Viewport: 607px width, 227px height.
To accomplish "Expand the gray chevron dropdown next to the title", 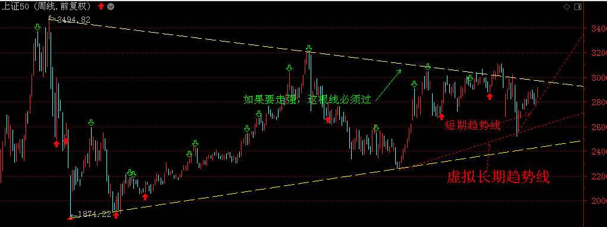I will (x=111, y=7).
